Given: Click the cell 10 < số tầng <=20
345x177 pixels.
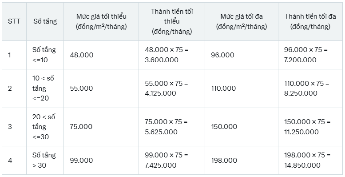Looking at the screenshot, I should point(45,88).
